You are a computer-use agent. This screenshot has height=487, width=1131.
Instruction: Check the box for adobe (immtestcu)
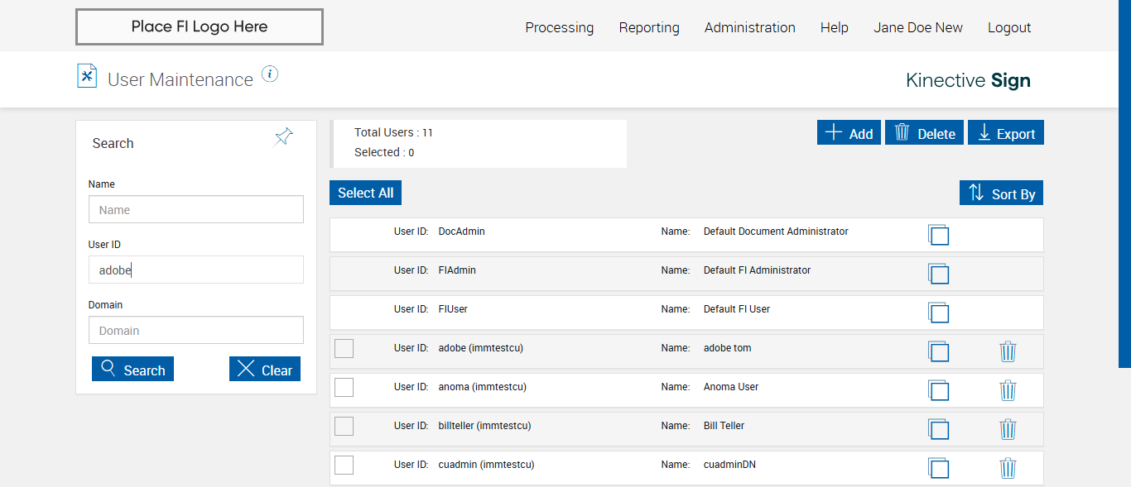(344, 348)
